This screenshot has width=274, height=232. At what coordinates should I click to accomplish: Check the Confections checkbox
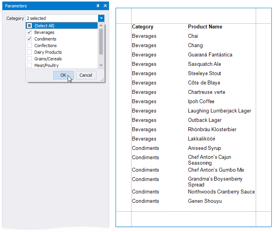pos(30,46)
